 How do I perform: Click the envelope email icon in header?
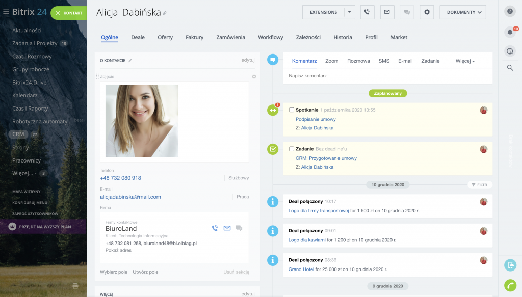tap(387, 12)
